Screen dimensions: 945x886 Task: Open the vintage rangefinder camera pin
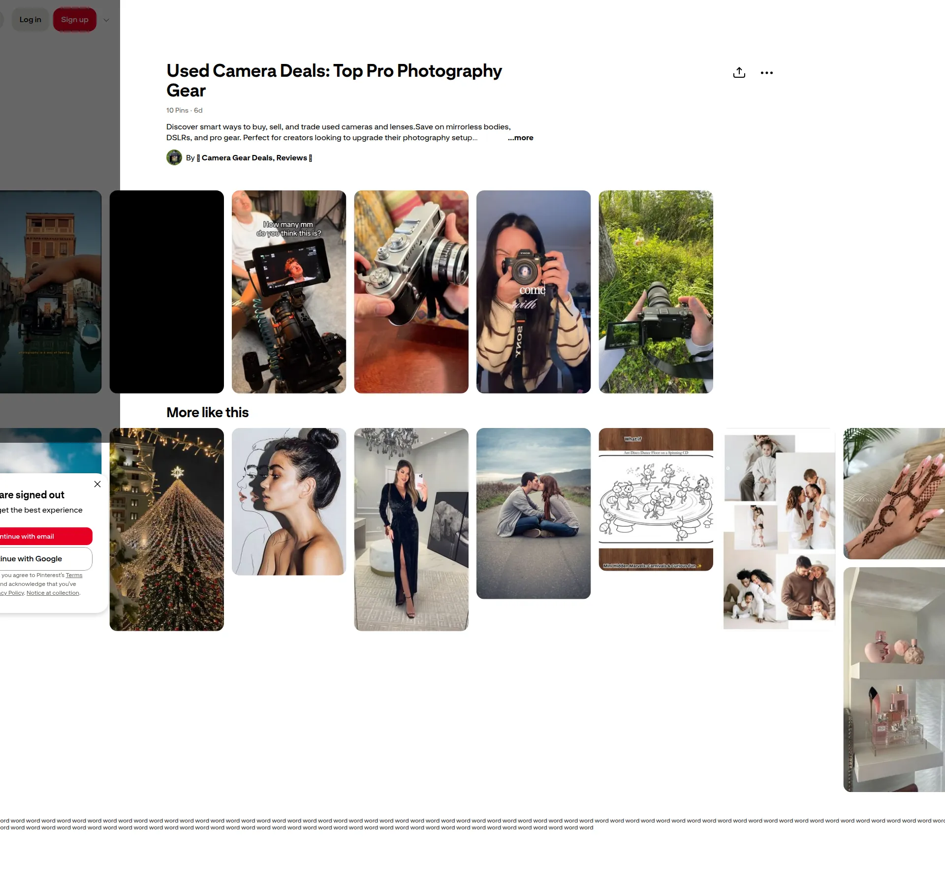tap(411, 292)
